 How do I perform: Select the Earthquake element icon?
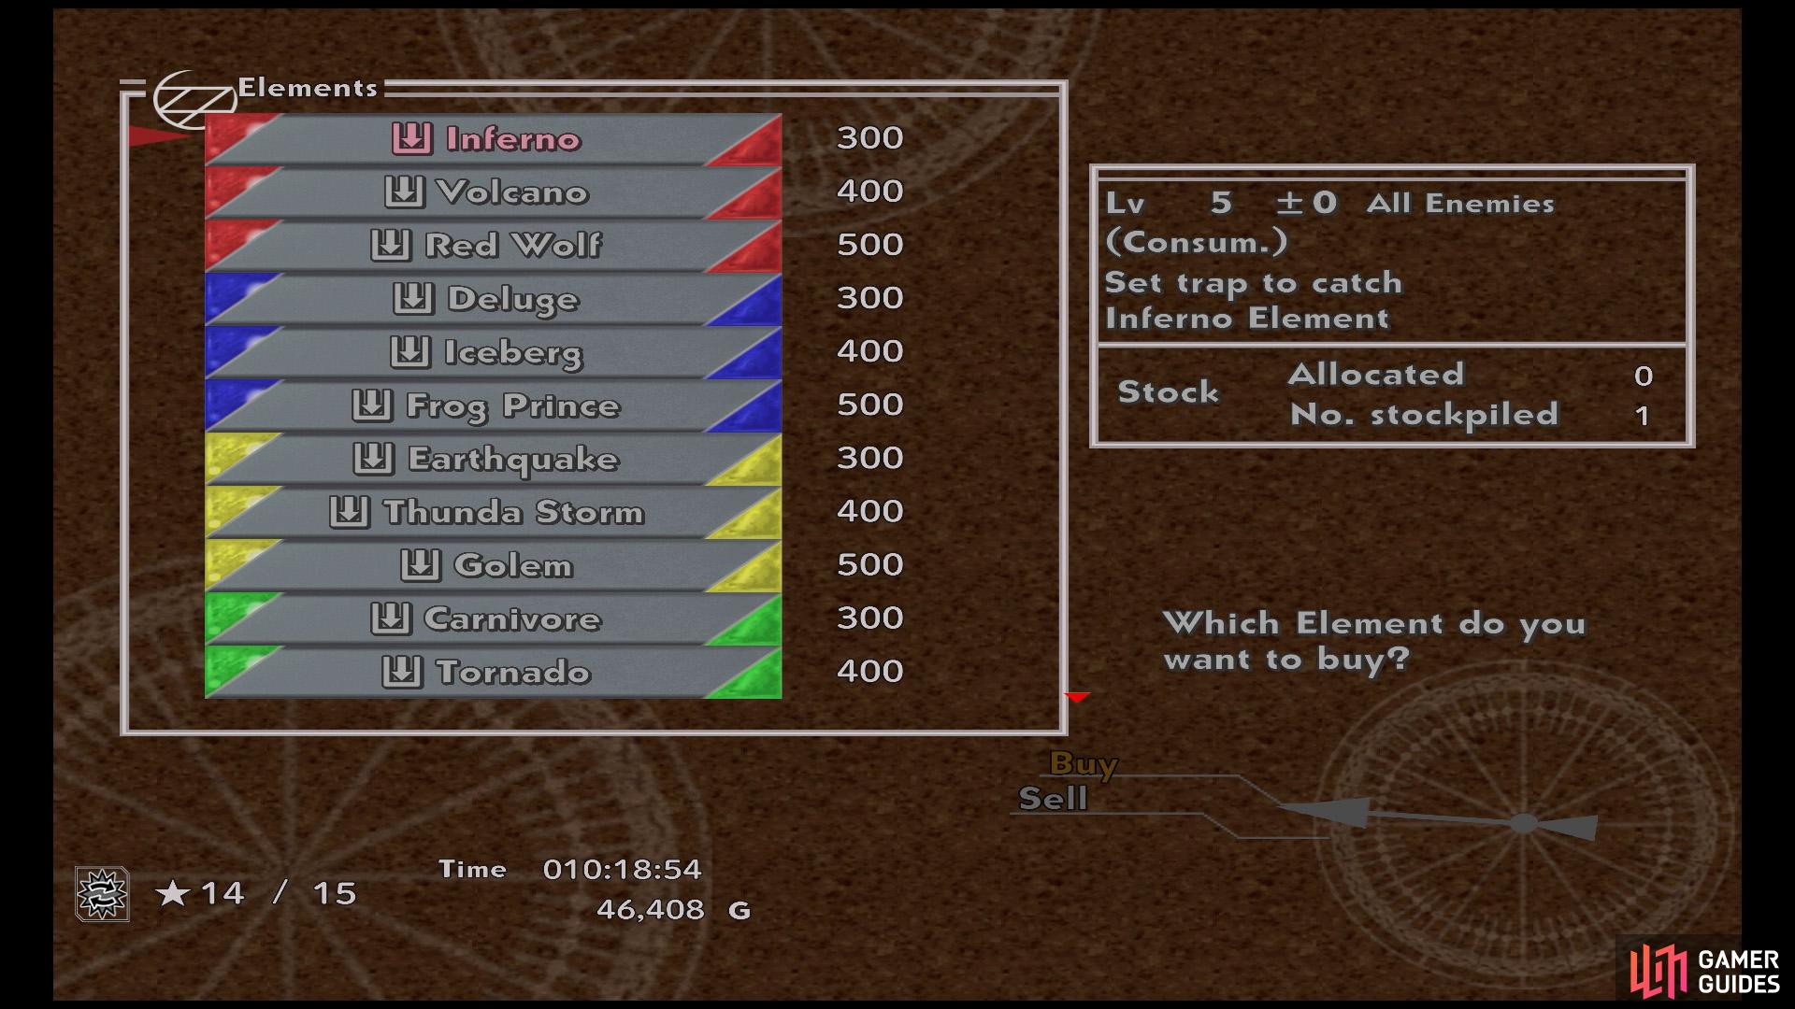coord(378,457)
